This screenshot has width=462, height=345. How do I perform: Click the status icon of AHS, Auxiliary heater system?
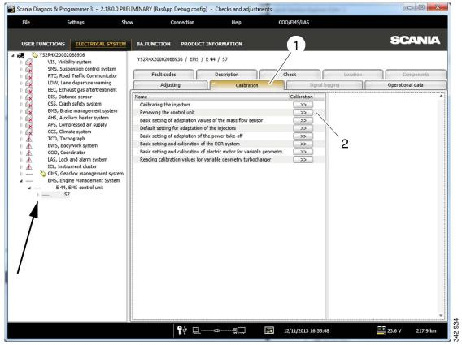tap(29, 118)
